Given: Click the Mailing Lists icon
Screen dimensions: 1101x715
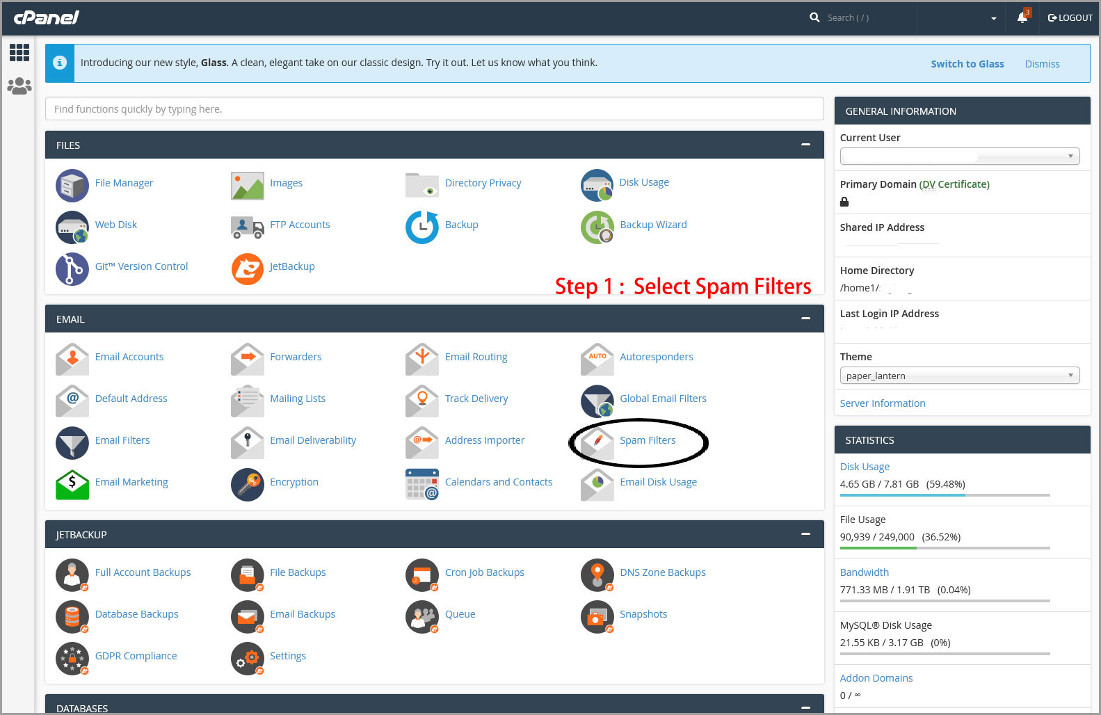Looking at the screenshot, I should click(248, 401).
